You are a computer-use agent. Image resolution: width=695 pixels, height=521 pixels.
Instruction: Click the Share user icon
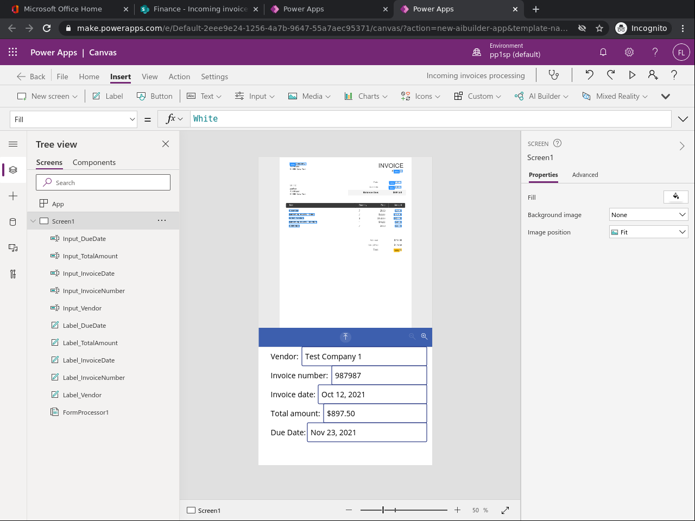coord(653,75)
